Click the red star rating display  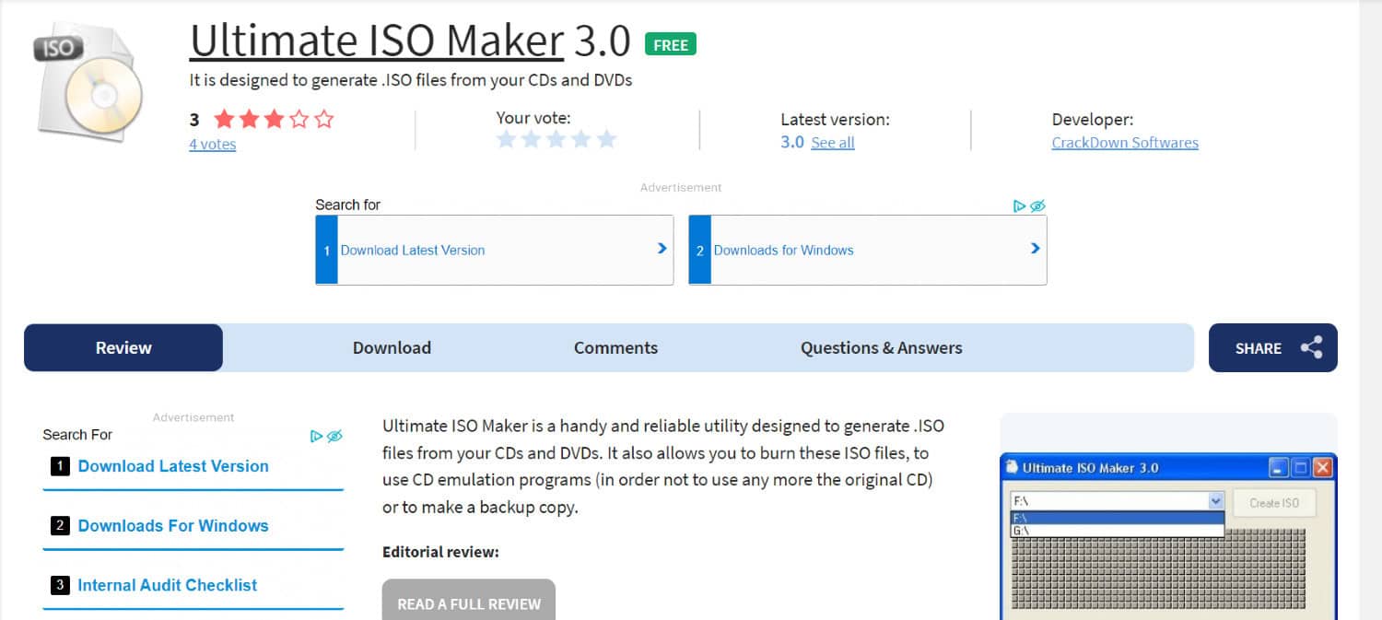(x=274, y=119)
